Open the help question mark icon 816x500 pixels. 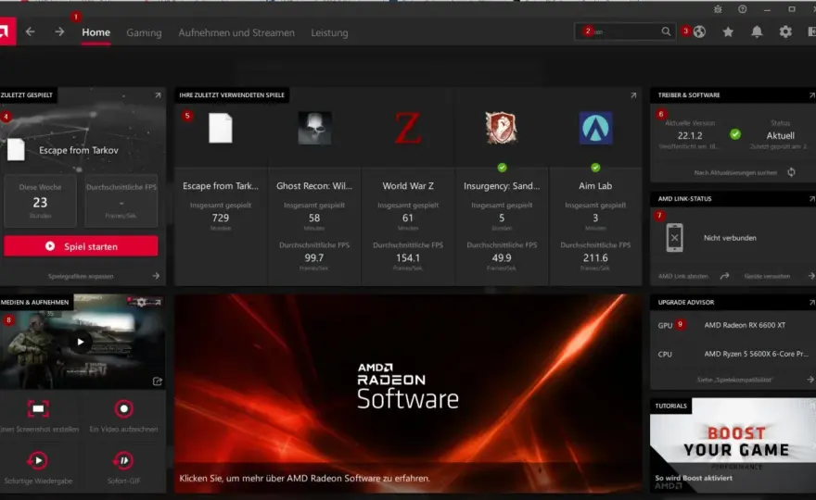(x=743, y=9)
